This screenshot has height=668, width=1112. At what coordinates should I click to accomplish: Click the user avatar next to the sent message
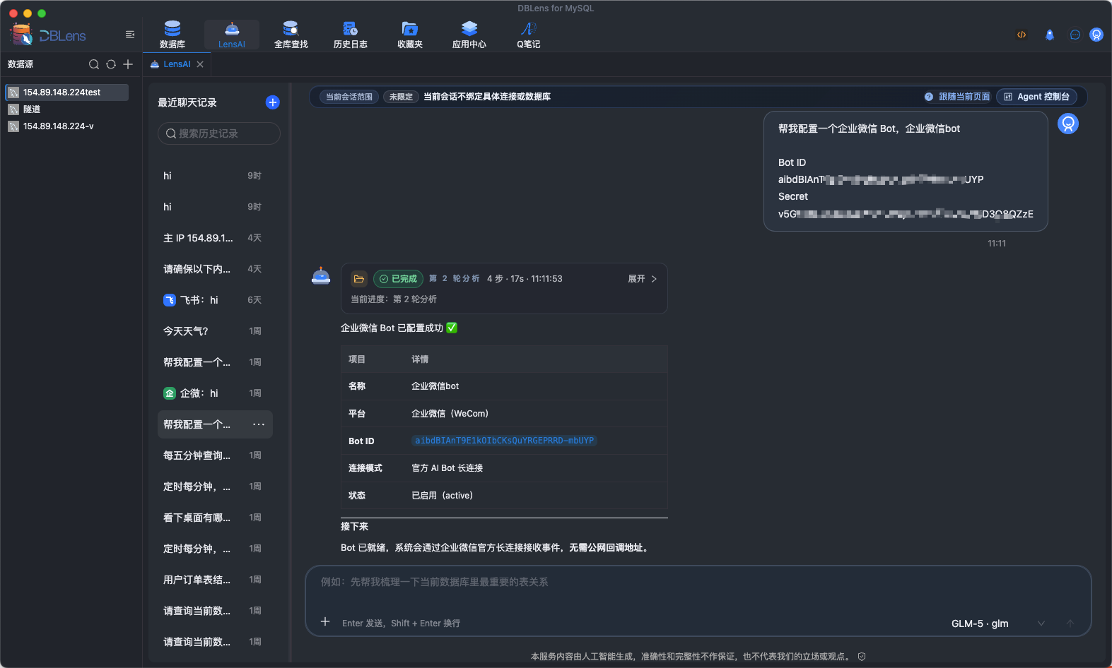1068,124
